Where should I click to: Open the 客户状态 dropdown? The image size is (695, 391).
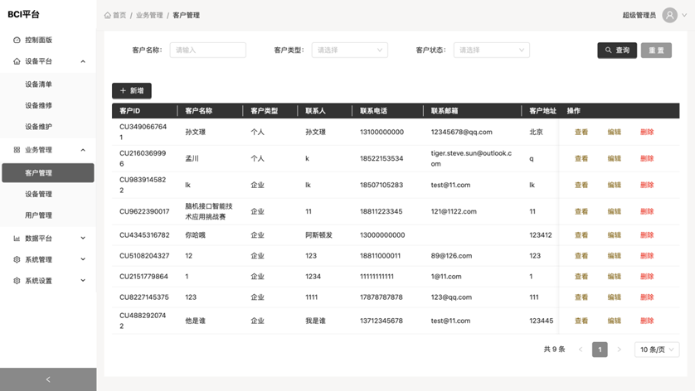[x=491, y=51]
